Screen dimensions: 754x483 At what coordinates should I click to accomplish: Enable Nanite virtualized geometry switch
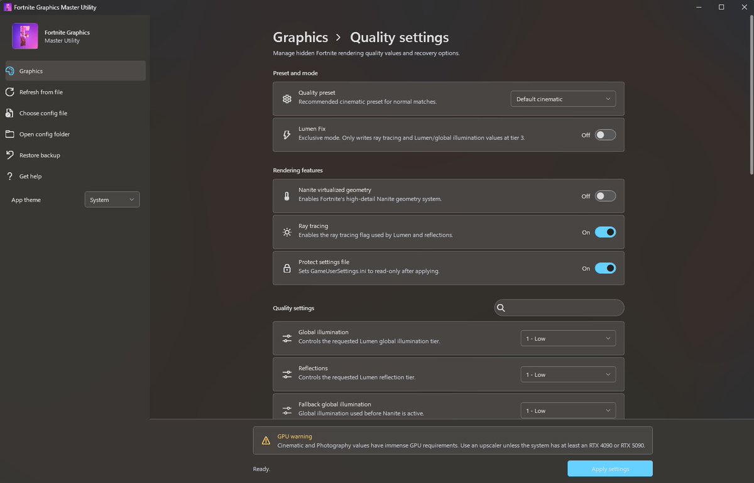click(x=605, y=196)
